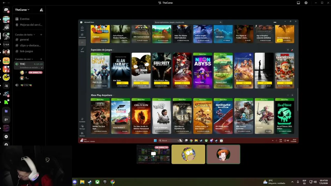Launch Epic Games from the taskbar
This screenshot has height=186, width=331.
click(105, 182)
